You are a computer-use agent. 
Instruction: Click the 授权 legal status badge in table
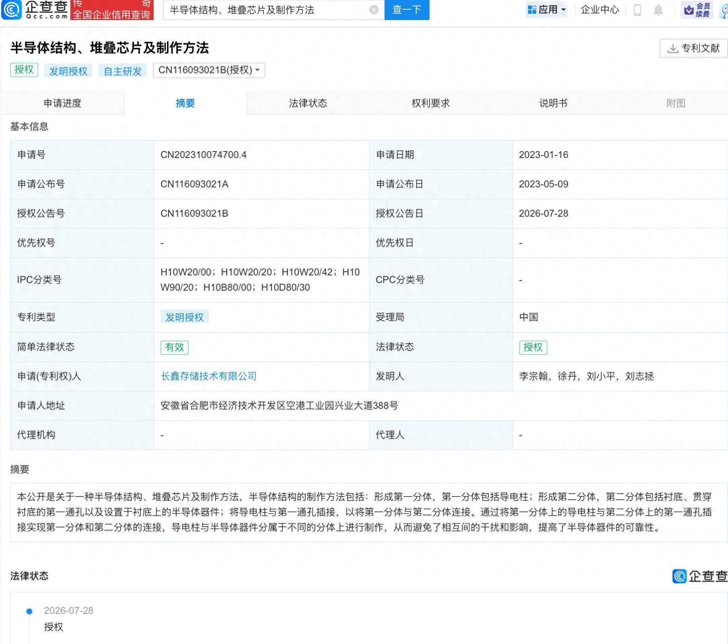tap(533, 347)
